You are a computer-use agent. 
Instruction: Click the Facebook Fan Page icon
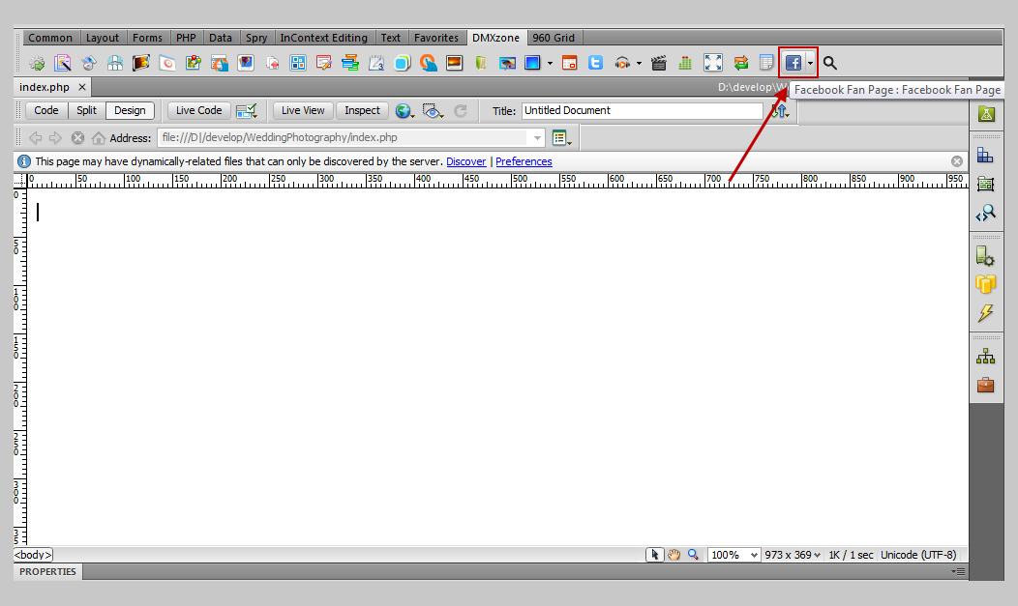(x=793, y=63)
